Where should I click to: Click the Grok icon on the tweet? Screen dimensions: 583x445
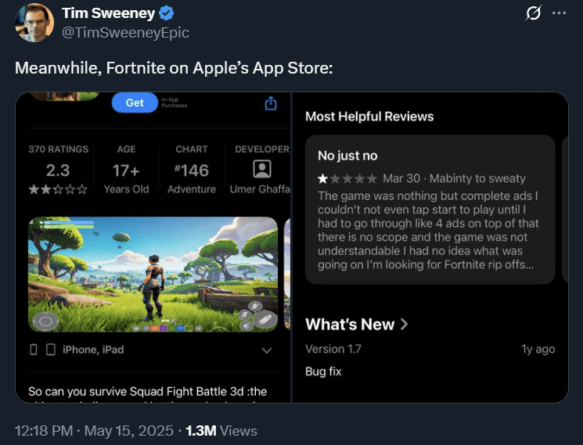(533, 14)
